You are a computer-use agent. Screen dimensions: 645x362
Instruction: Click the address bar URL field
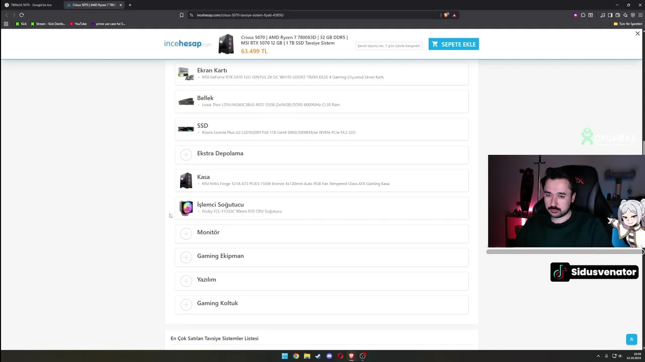point(312,15)
